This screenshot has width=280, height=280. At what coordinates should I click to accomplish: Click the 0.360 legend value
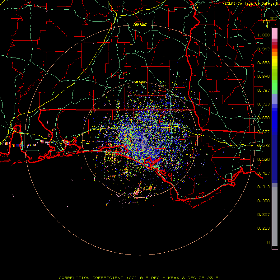[x=264, y=201]
